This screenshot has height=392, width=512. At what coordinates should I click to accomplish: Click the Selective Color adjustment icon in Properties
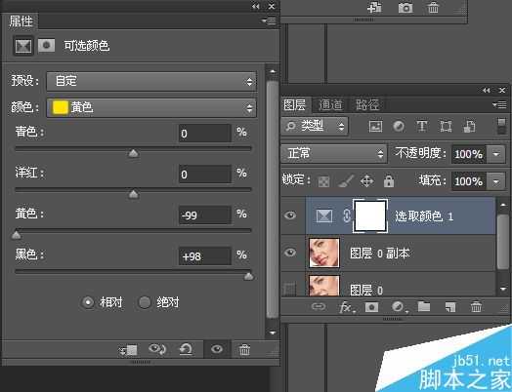[x=23, y=46]
